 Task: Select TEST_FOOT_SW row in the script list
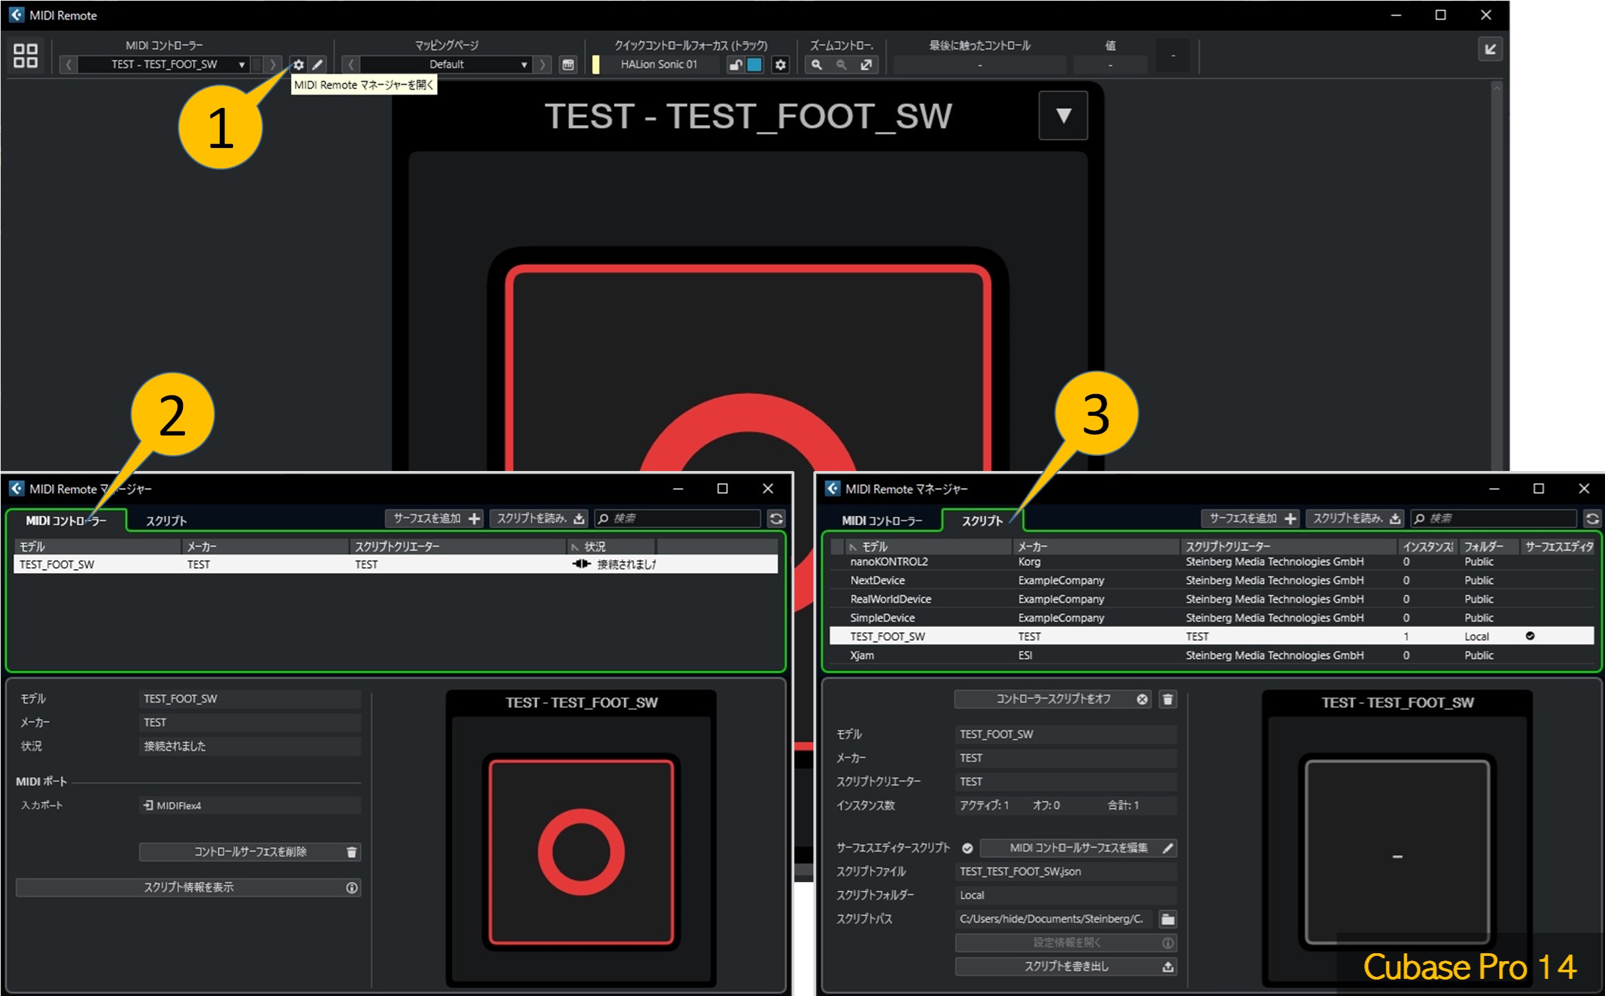tap(1211, 636)
